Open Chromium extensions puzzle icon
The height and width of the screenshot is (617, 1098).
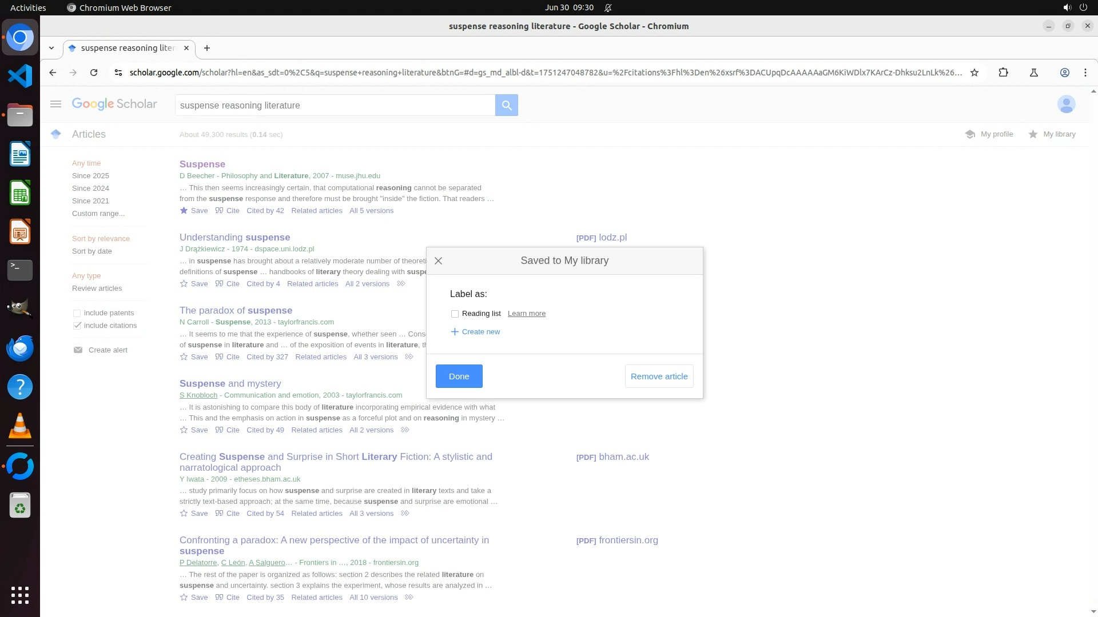pos(1003,73)
